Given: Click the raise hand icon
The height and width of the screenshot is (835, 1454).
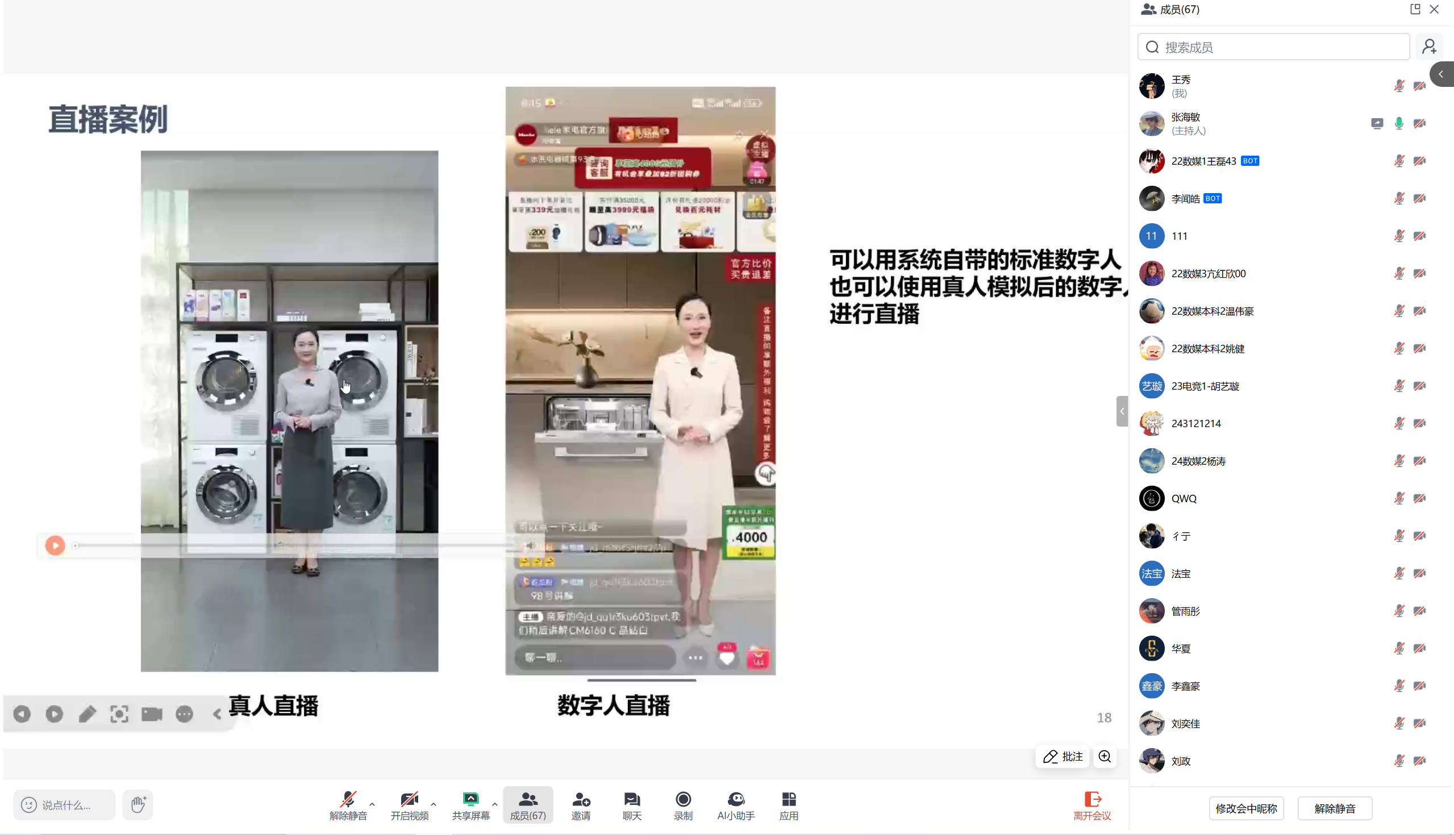Looking at the screenshot, I should (x=138, y=804).
